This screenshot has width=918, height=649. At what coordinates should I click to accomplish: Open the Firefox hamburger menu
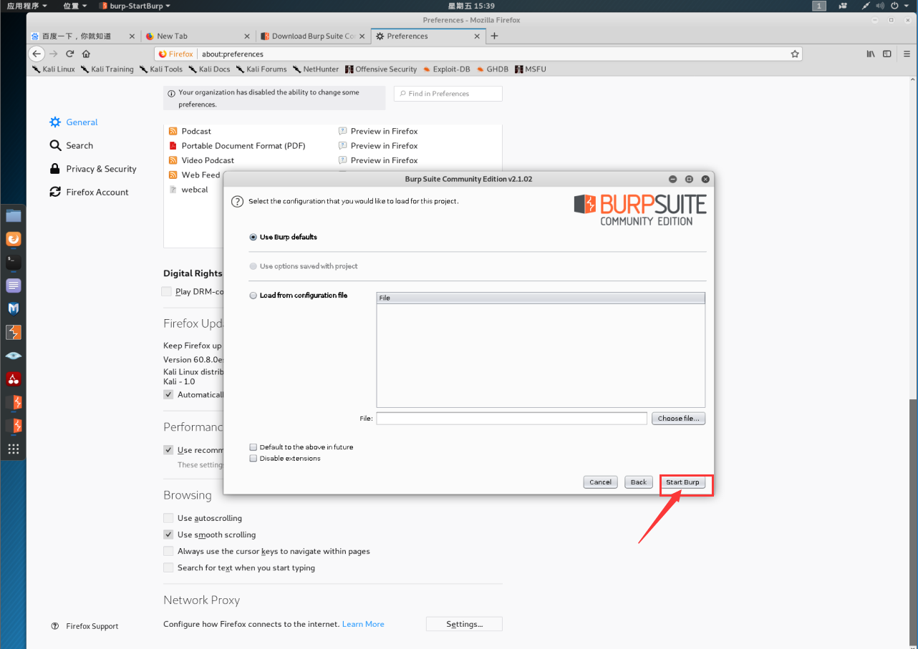(x=907, y=54)
